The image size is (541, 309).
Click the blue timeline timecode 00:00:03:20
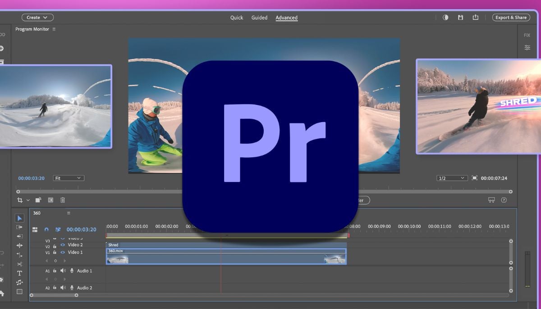point(81,230)
